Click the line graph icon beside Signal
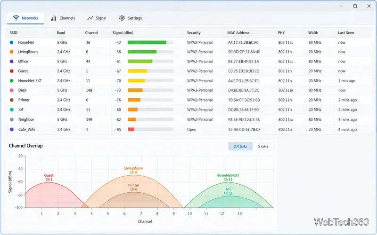The width and height of the screenshot is (377, 235). (90, 18)
